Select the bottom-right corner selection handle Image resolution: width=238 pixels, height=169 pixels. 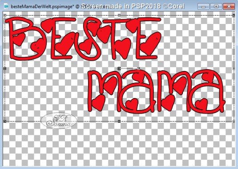(x=234, y=121)
